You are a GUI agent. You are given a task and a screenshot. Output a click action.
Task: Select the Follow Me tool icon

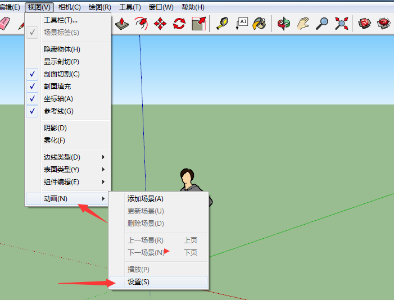point(141,24)
